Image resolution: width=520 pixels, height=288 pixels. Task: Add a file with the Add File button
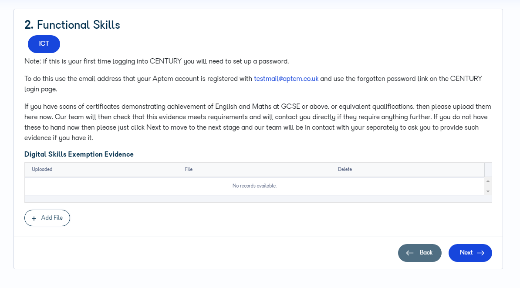click(x=47, y=218)
